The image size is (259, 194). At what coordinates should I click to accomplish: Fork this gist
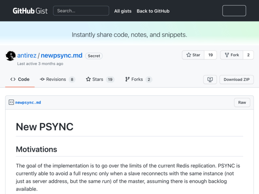point(232,55)
